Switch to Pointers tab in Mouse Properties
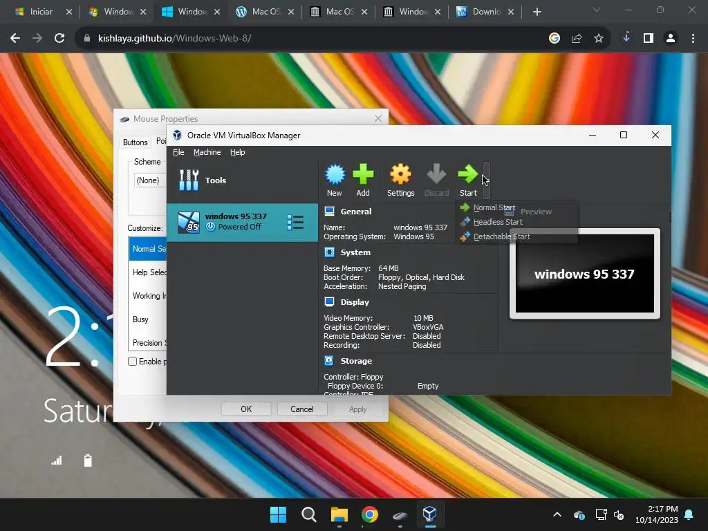The height and width of the screenshot is (531, 708). (160, 141)
